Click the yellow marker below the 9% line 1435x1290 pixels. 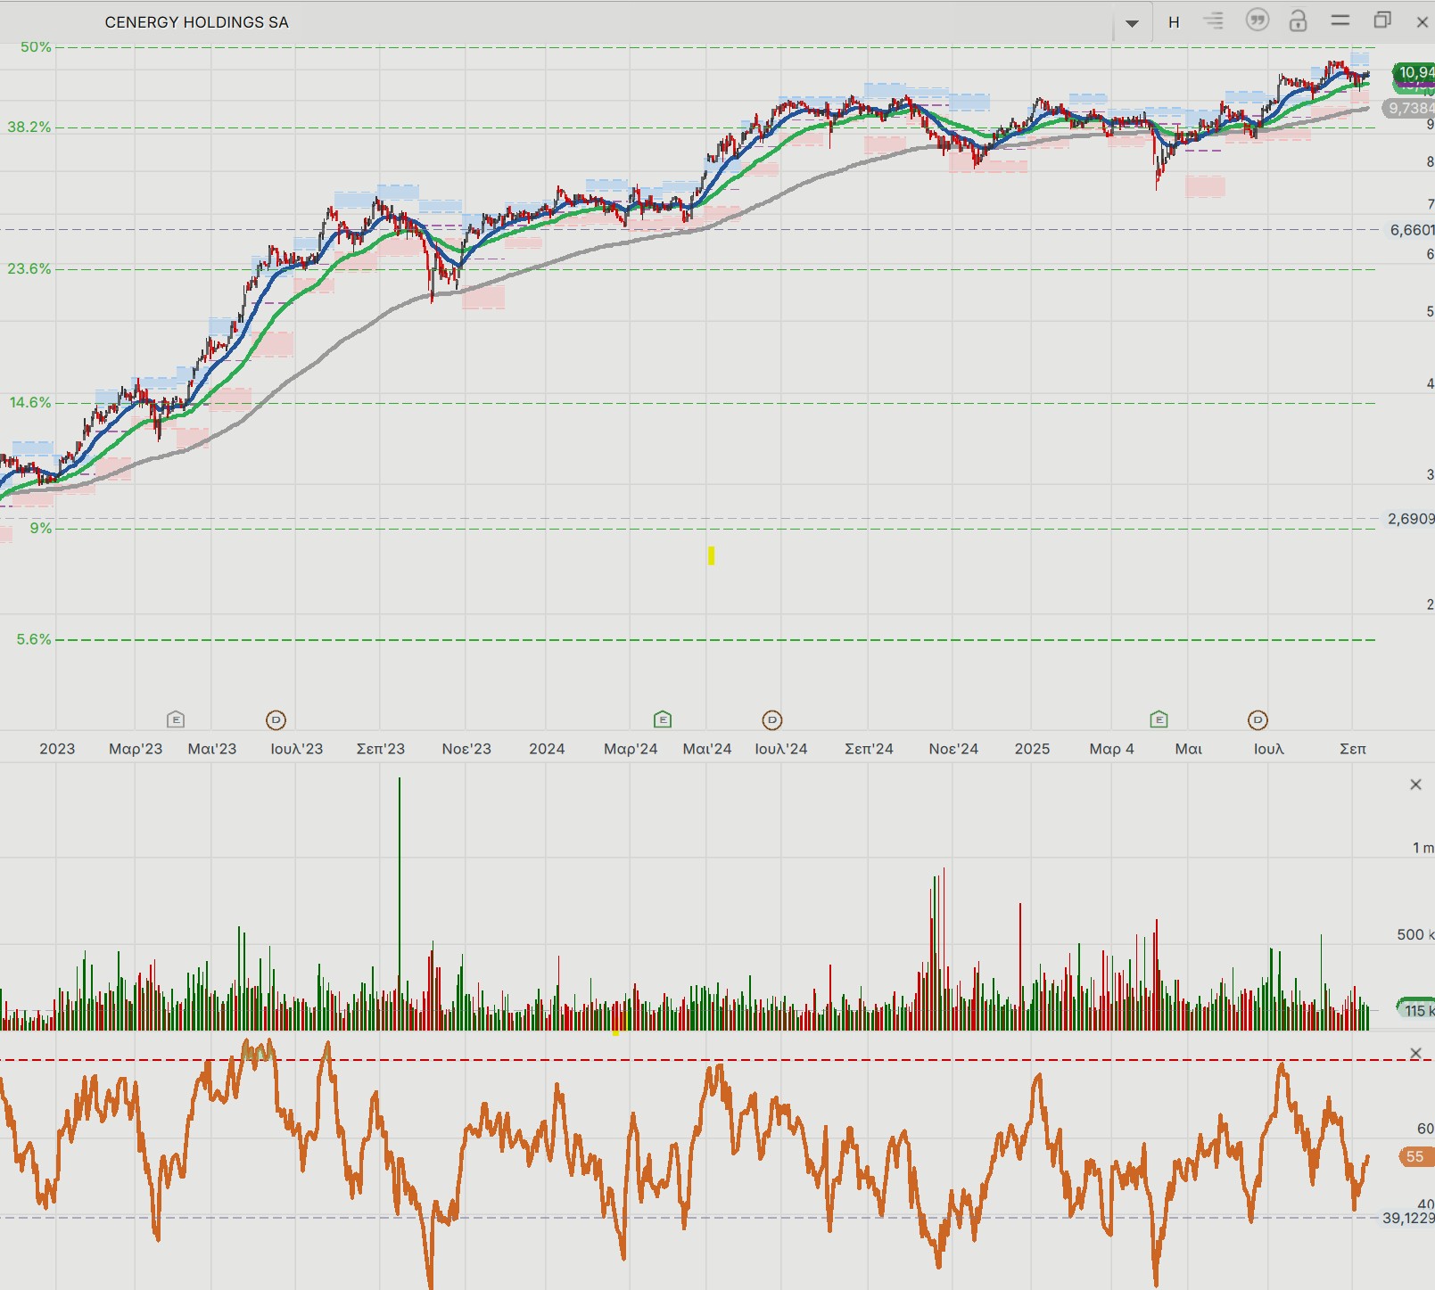[711, 555]
